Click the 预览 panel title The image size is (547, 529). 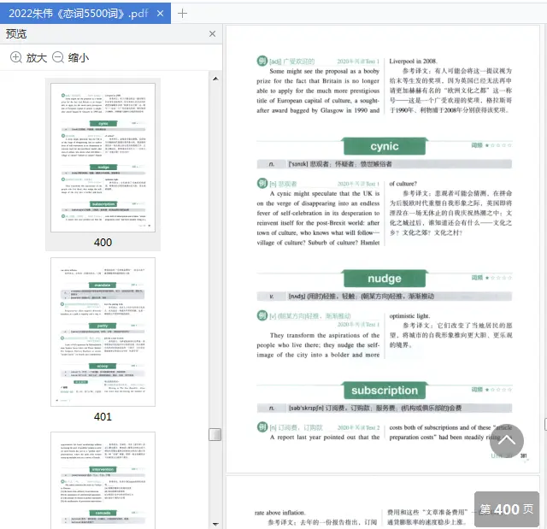pyautogui.click(x=16, y=34)
